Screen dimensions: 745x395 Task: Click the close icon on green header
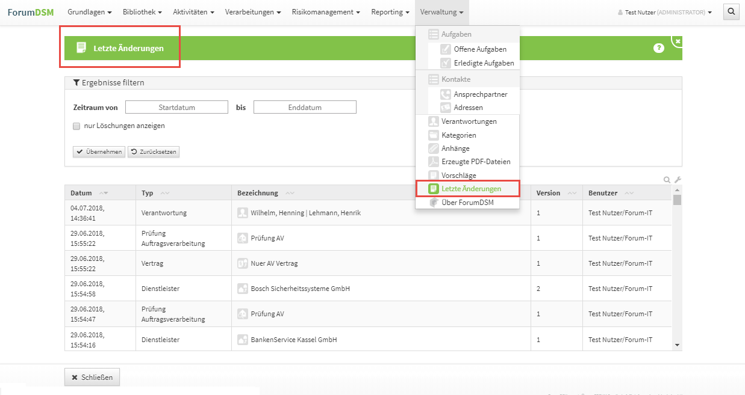point(678,41)
